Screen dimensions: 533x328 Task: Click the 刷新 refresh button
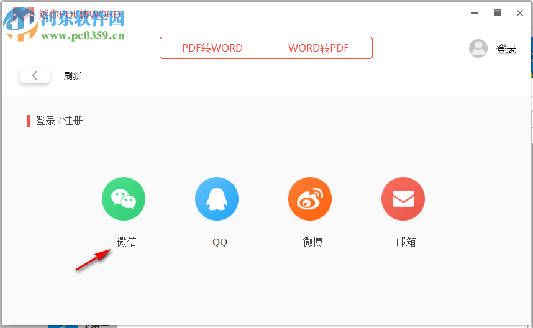click(73, 76)
